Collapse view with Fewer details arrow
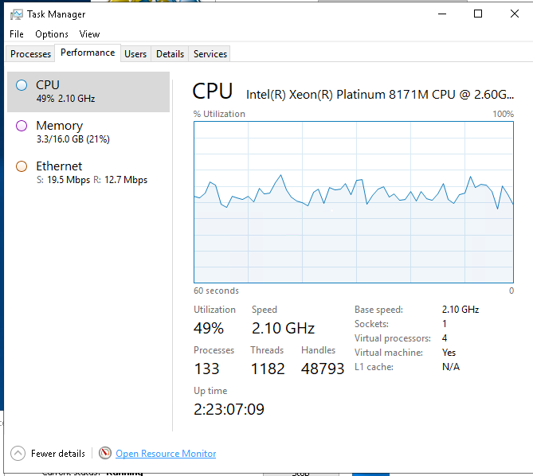The height and width of the screenshot is (476, 533). pyautogui.click(x=18, y=454)
